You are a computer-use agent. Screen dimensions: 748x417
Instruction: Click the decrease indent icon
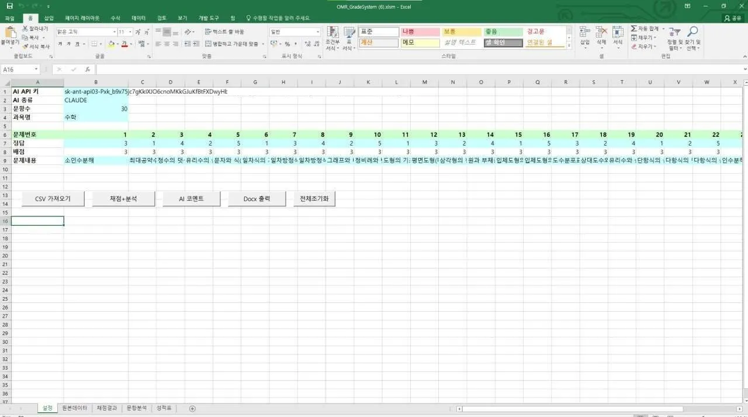click(x=187, y=44)
